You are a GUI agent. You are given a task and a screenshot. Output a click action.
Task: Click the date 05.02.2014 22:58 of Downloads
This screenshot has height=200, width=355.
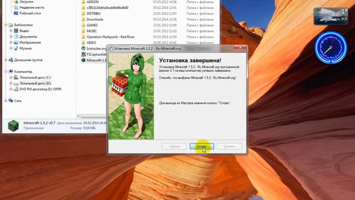pos(165,19)
